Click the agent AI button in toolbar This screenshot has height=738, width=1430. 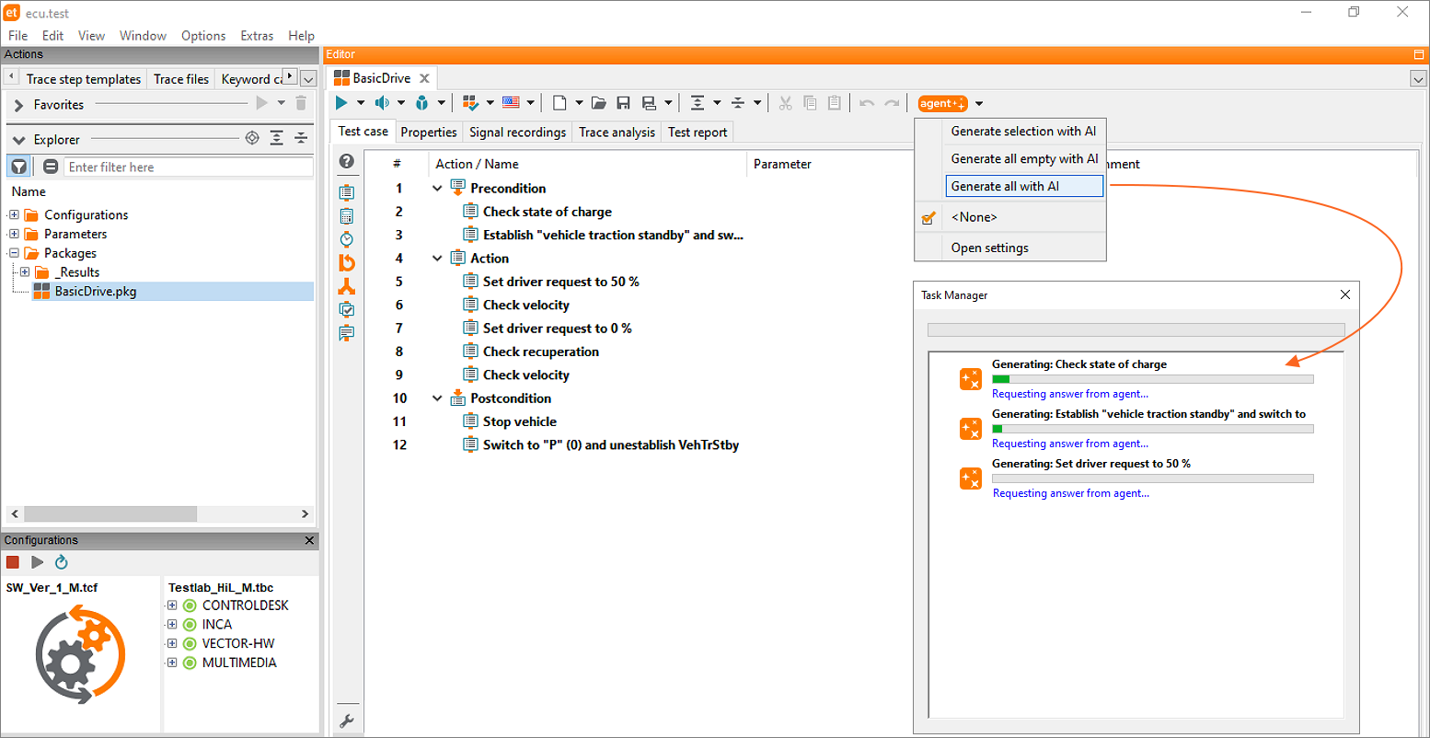point(942,104)
